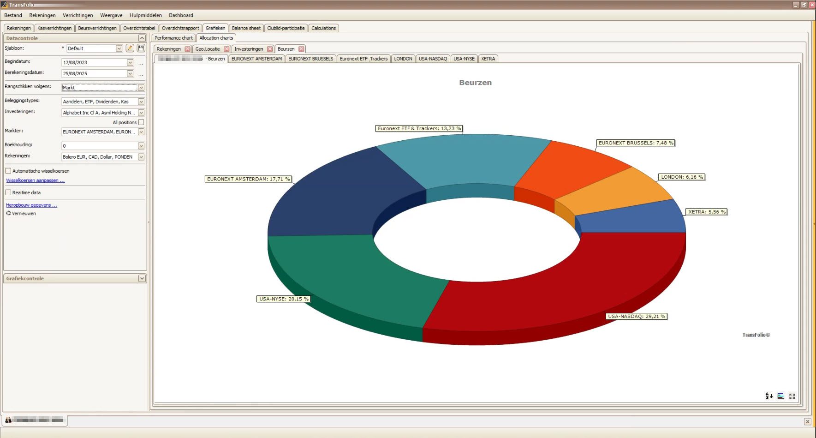This screenshot has width=816, height=438.
Task: Click the fullscreen expand chart icon
Action: pyautogui.click(x=792, y=396)
